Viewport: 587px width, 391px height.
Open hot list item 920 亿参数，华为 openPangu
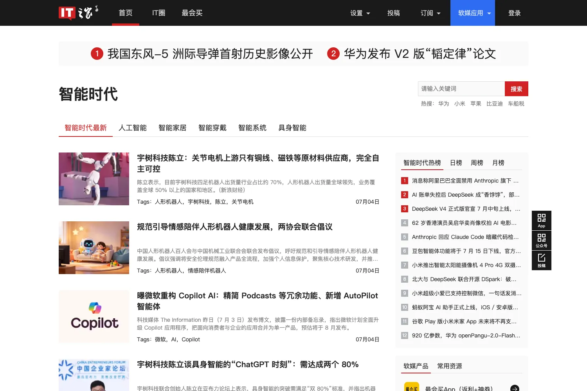pos(466,335)
